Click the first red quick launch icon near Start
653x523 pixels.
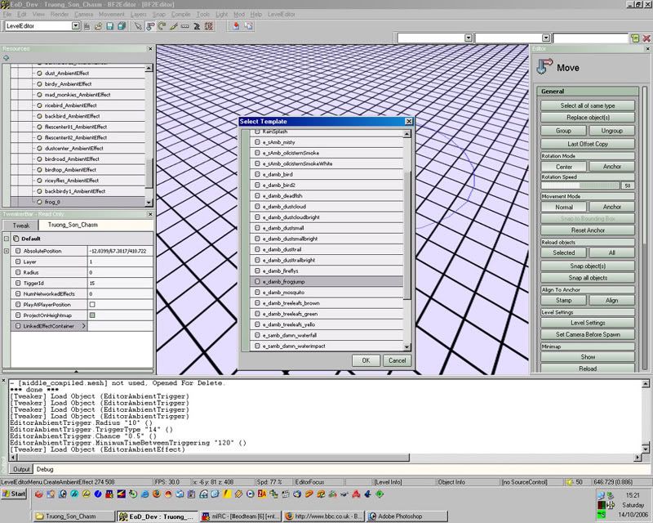point(38,494)
